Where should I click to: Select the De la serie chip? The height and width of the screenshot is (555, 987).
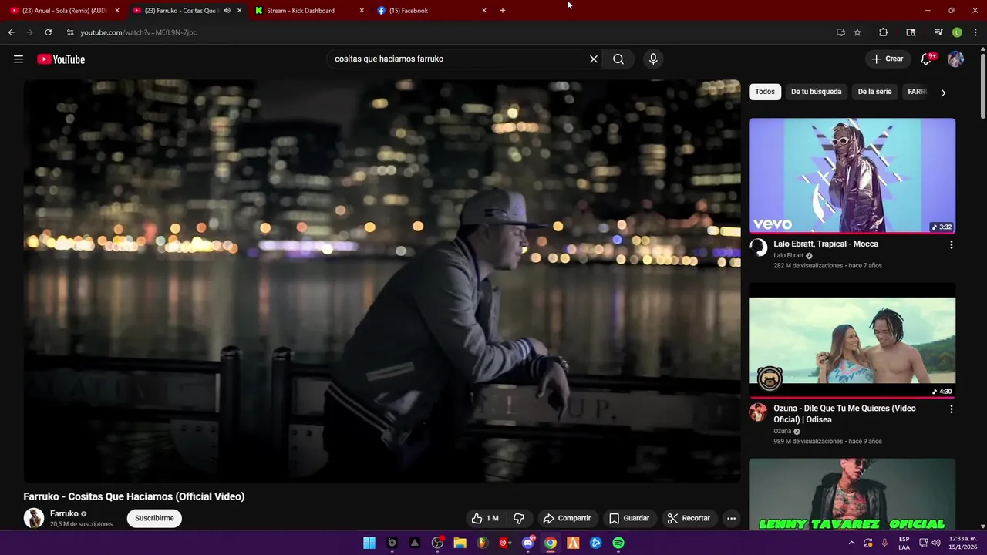pos(874,92)
